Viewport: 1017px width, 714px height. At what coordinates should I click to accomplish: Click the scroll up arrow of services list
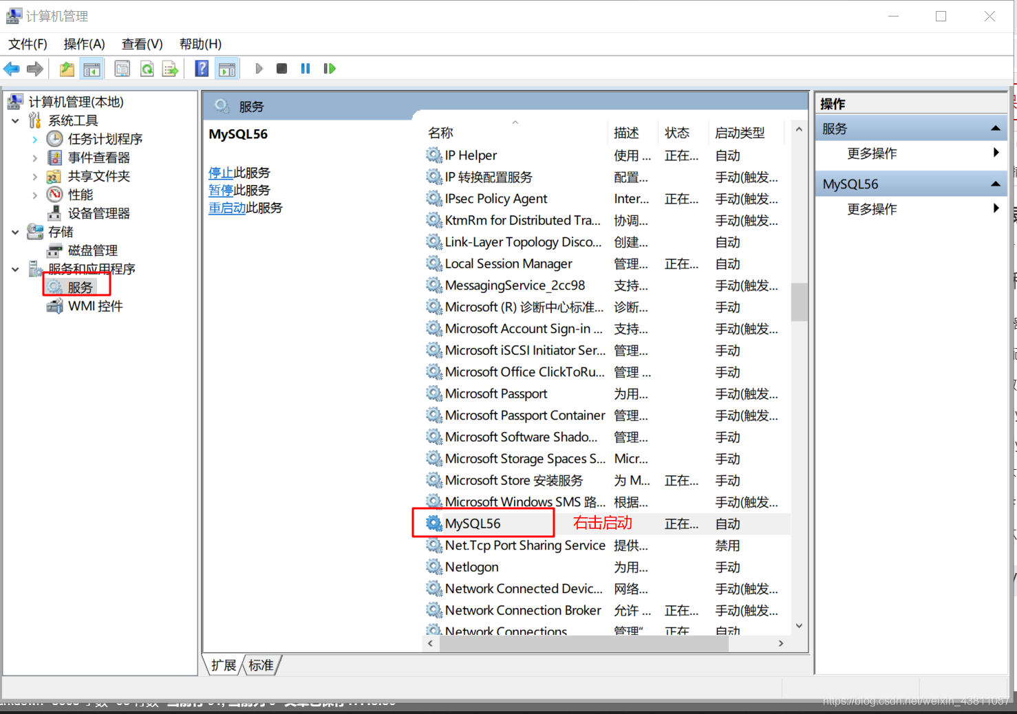799,129
